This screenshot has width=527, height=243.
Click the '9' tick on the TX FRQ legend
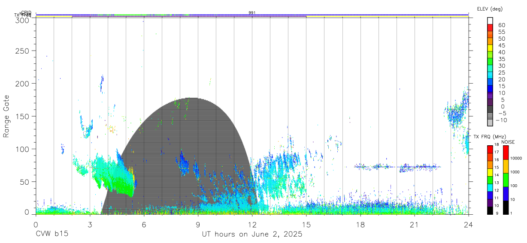496,213
